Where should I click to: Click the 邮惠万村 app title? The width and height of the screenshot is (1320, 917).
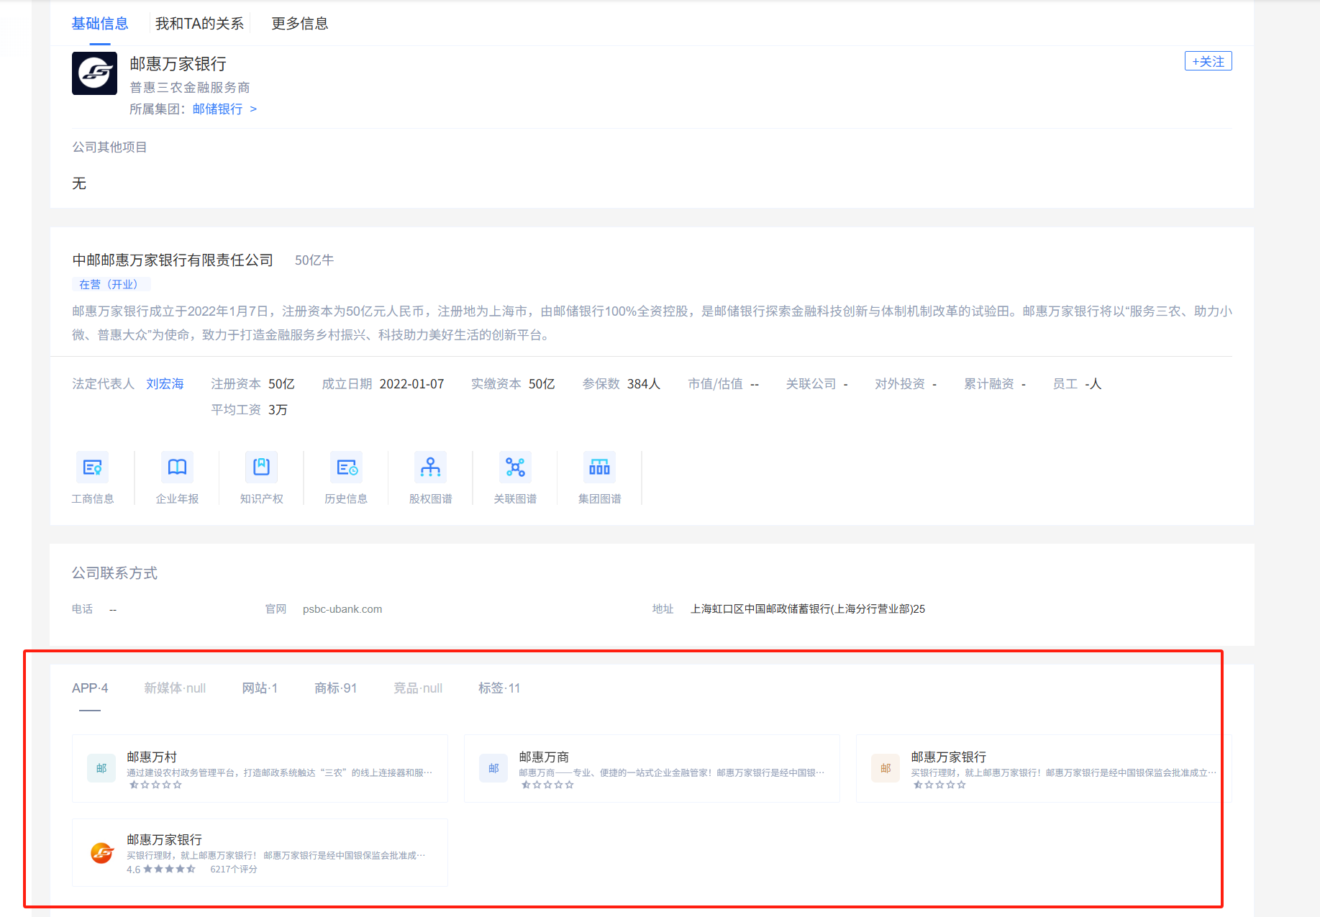pos(152,757)
